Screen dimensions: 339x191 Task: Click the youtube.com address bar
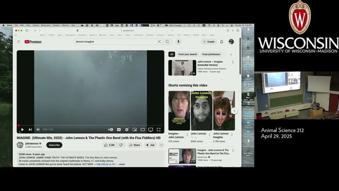point(127,31)
